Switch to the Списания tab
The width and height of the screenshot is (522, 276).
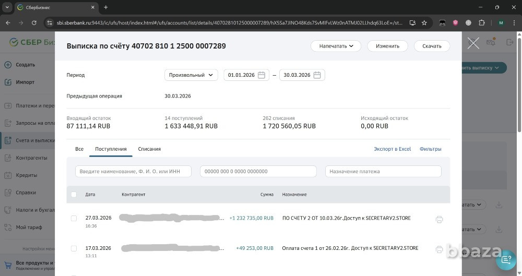pos(149,149)
